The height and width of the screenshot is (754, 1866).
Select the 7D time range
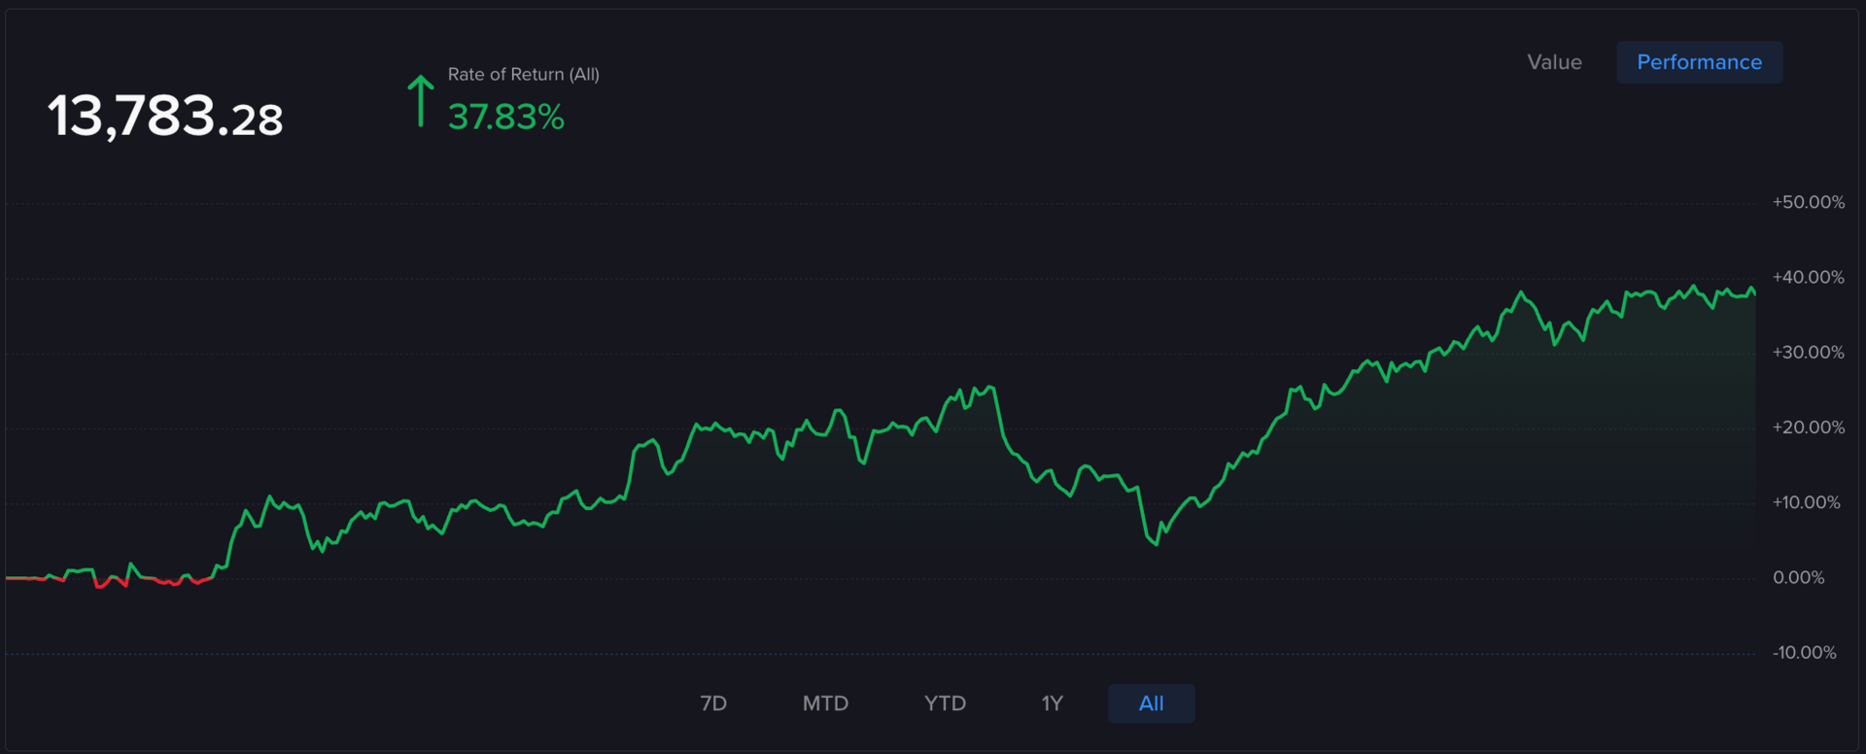tap(713, 703)
